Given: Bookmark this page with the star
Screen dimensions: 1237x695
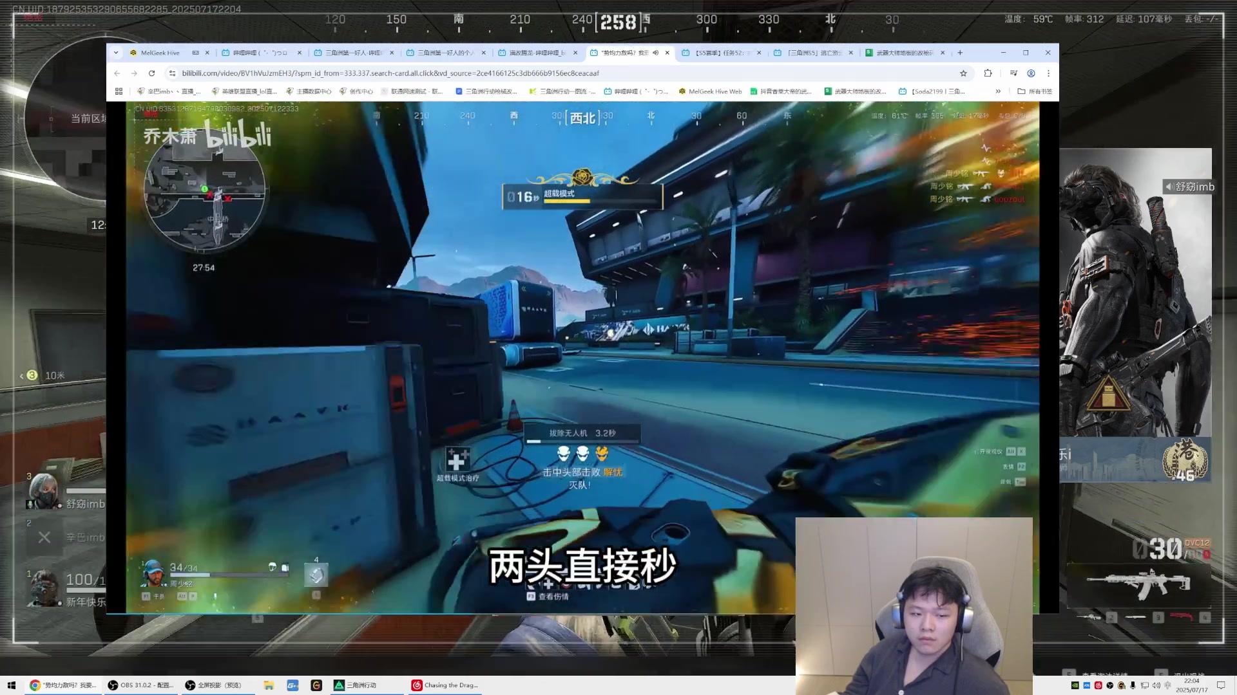Looking at the screenshot, I should (x=963, y=73).
